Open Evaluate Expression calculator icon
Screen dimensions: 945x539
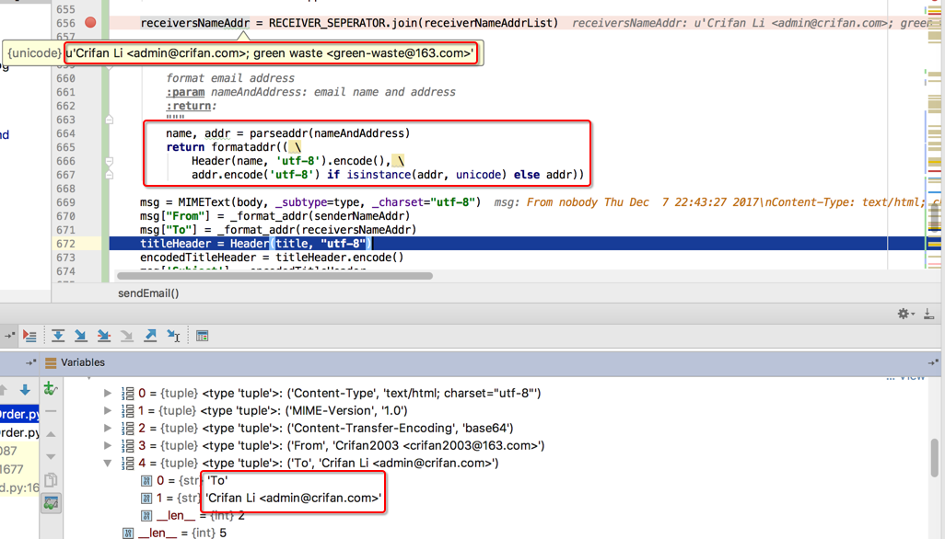coord(202,336)
